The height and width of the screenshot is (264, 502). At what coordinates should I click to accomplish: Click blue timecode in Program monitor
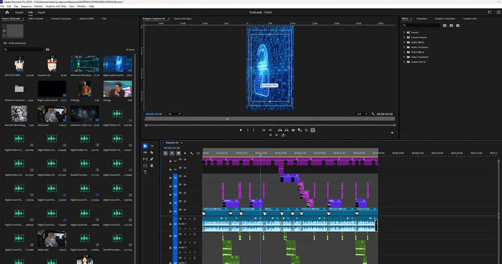pyautogui.click(x=154, y=114)
